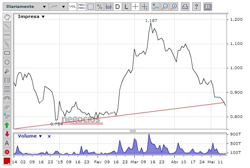Viewport: 250px width, 168px height.
Task: Toggle the L button
Action: pyautogui.click(x=127, y=7)
